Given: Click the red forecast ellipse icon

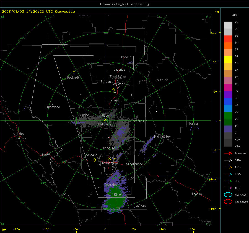Looking at the screenshot, I should click(228, 202).
